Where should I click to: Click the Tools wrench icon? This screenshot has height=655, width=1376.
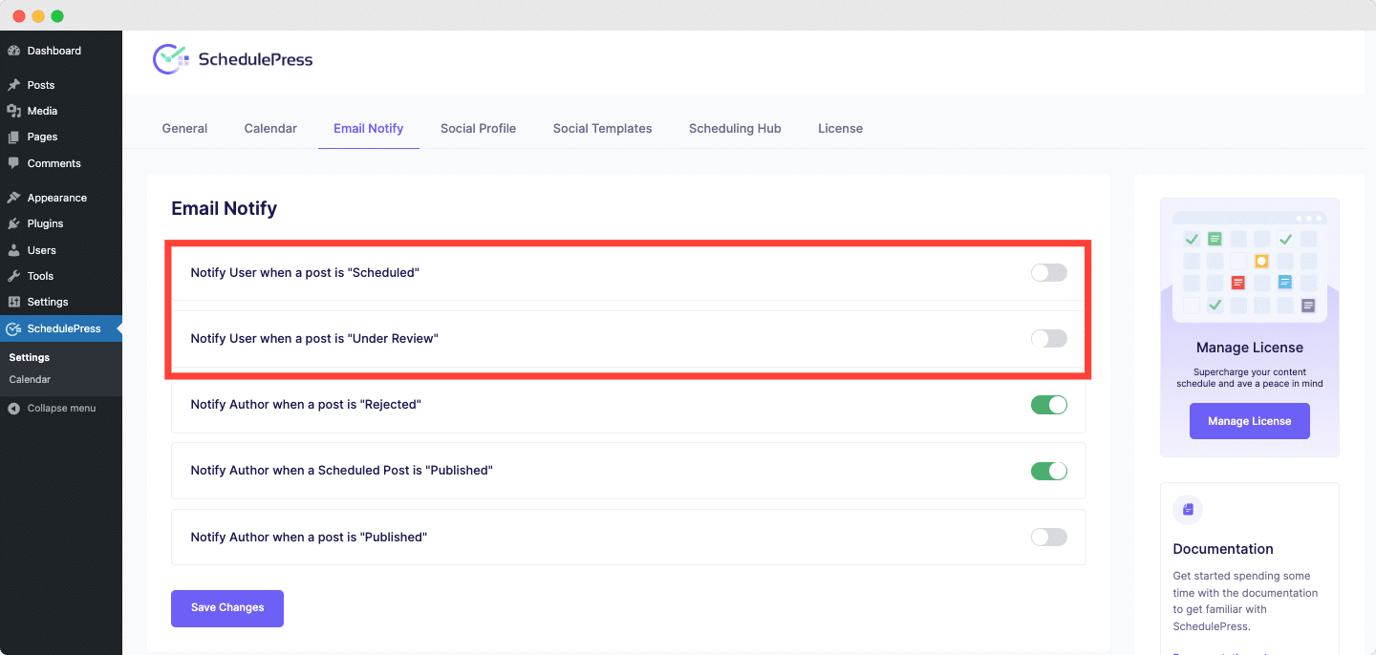13,276
